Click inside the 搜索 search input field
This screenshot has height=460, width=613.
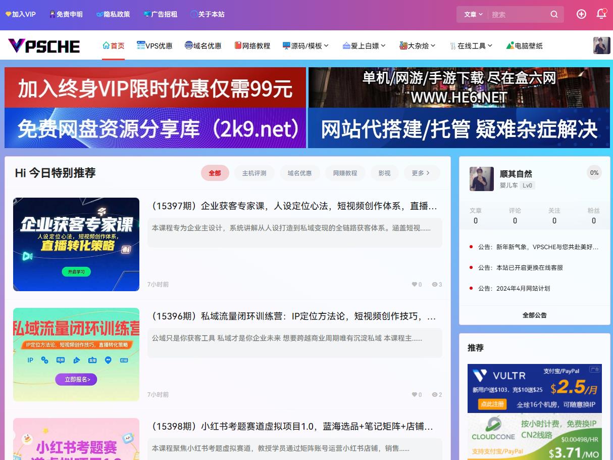click(510, 14)
